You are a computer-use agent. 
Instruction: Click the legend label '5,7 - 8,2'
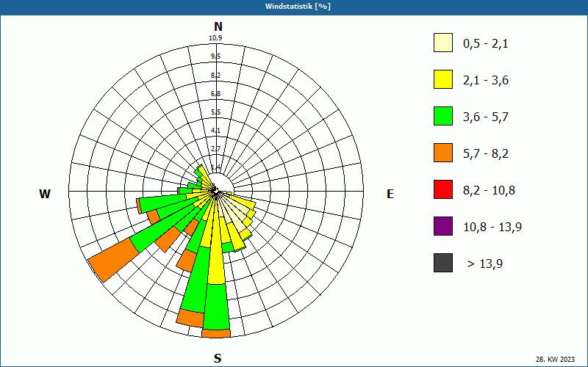click(486, 154)
